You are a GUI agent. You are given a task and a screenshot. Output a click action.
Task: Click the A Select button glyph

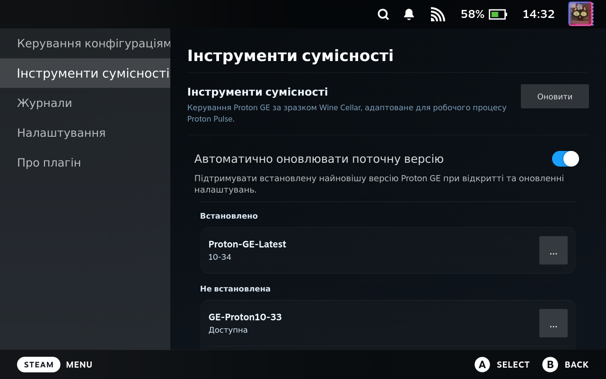click(482, 364)
